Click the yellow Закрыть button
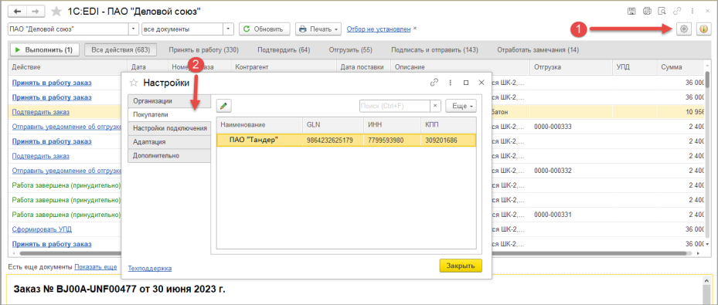Image resolution: width=718 pixels, height=305 pixels. [x=460, y=266]
